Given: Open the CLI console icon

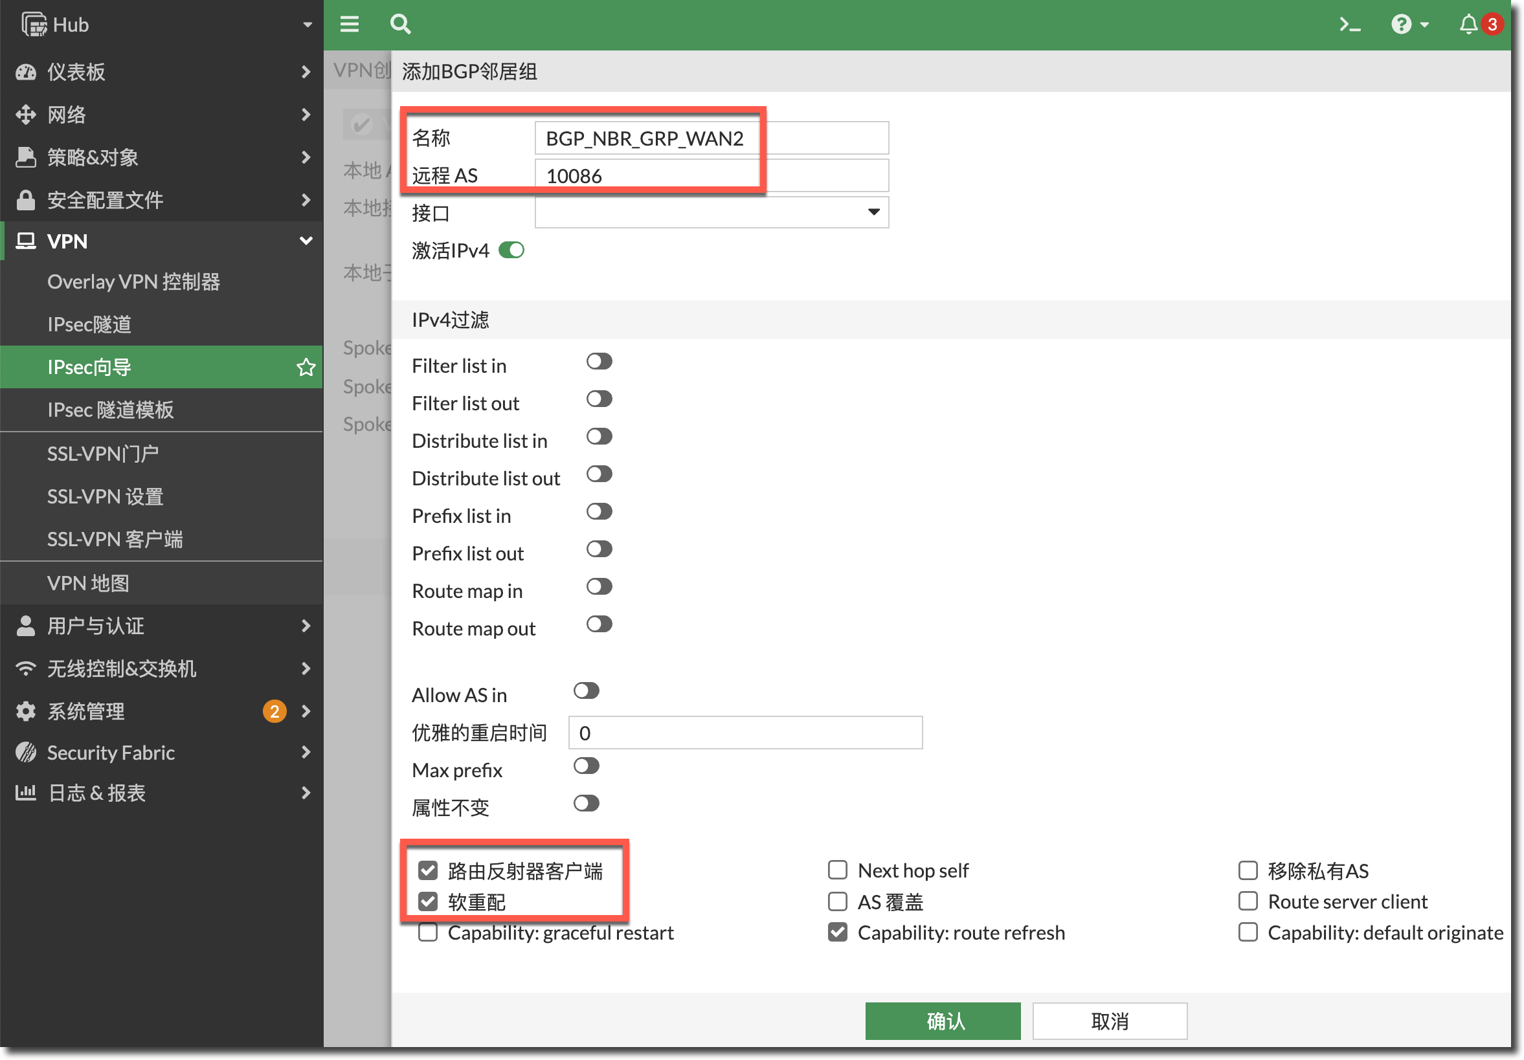Looking at the screenshot, I should coord(1349,25).
